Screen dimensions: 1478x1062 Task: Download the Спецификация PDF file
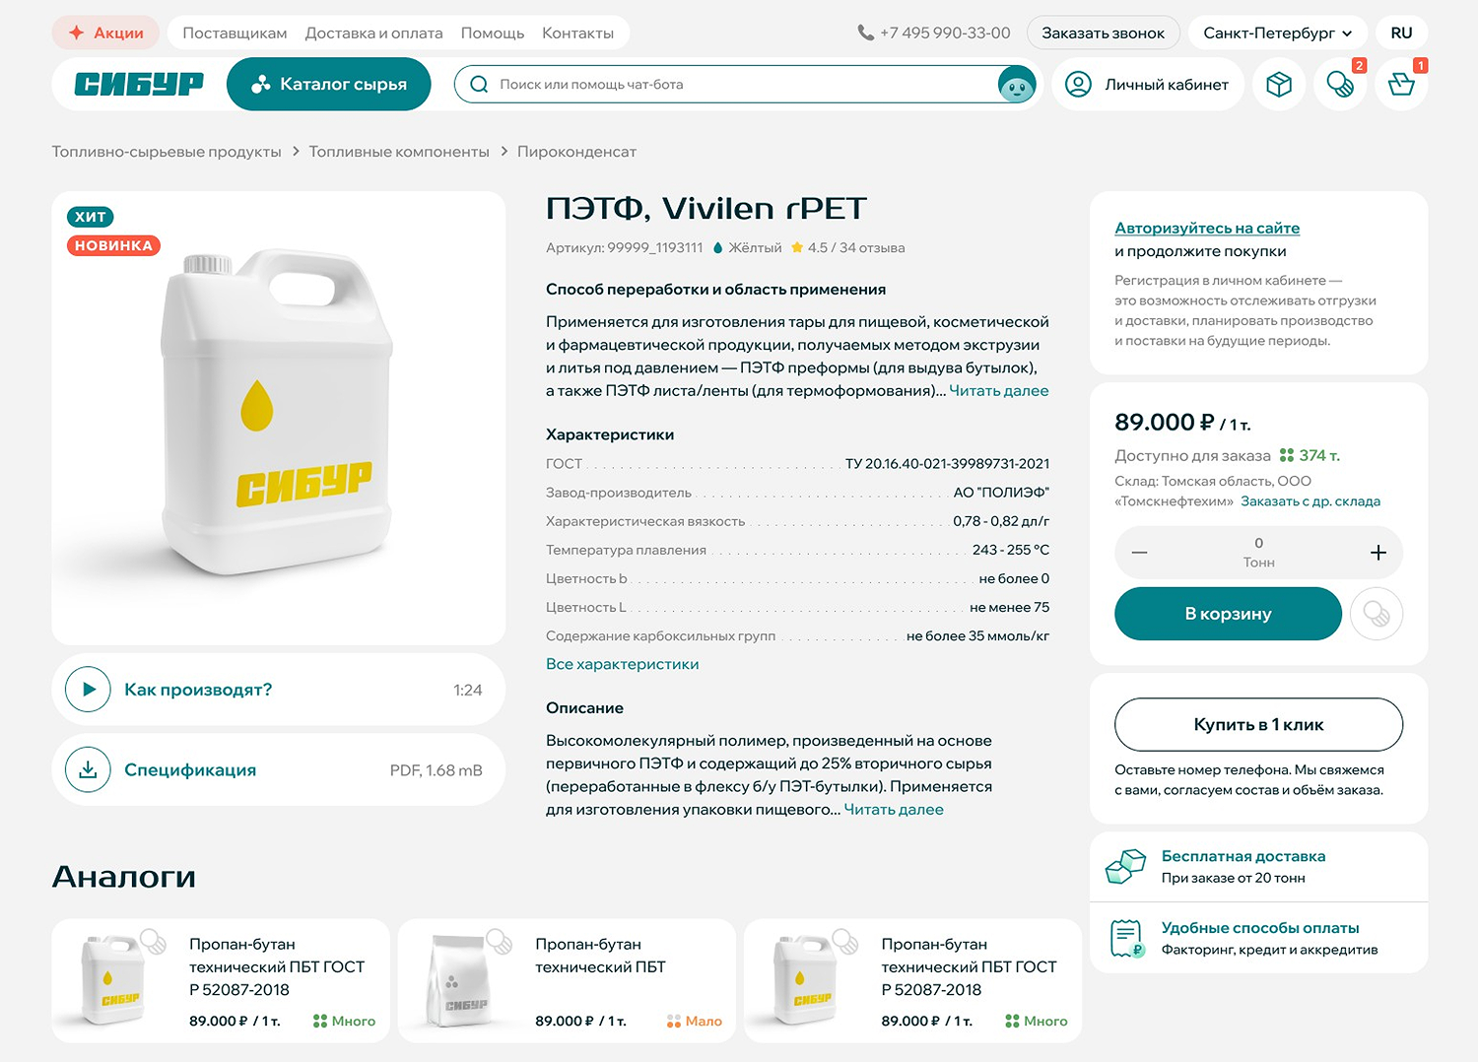click(88, 769)
